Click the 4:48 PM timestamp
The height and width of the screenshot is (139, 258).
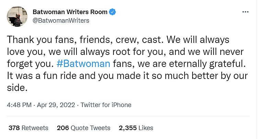point(19,105)
